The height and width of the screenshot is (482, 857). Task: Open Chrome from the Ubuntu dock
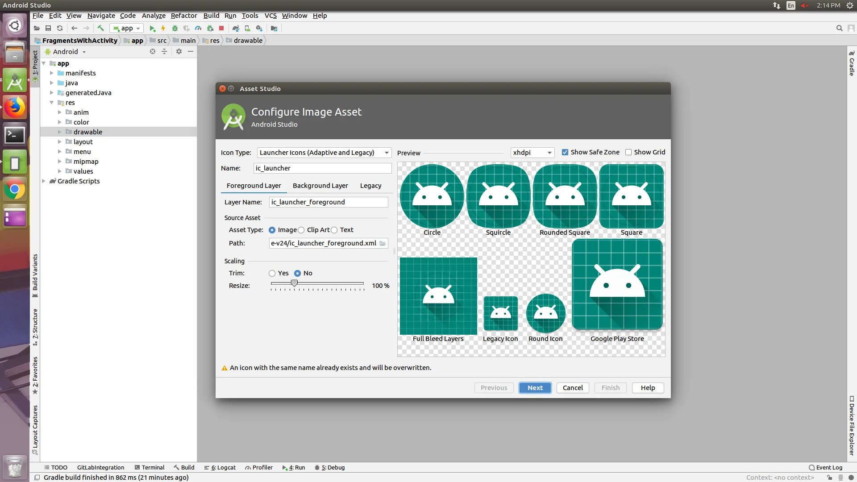(x=15, y=190)
